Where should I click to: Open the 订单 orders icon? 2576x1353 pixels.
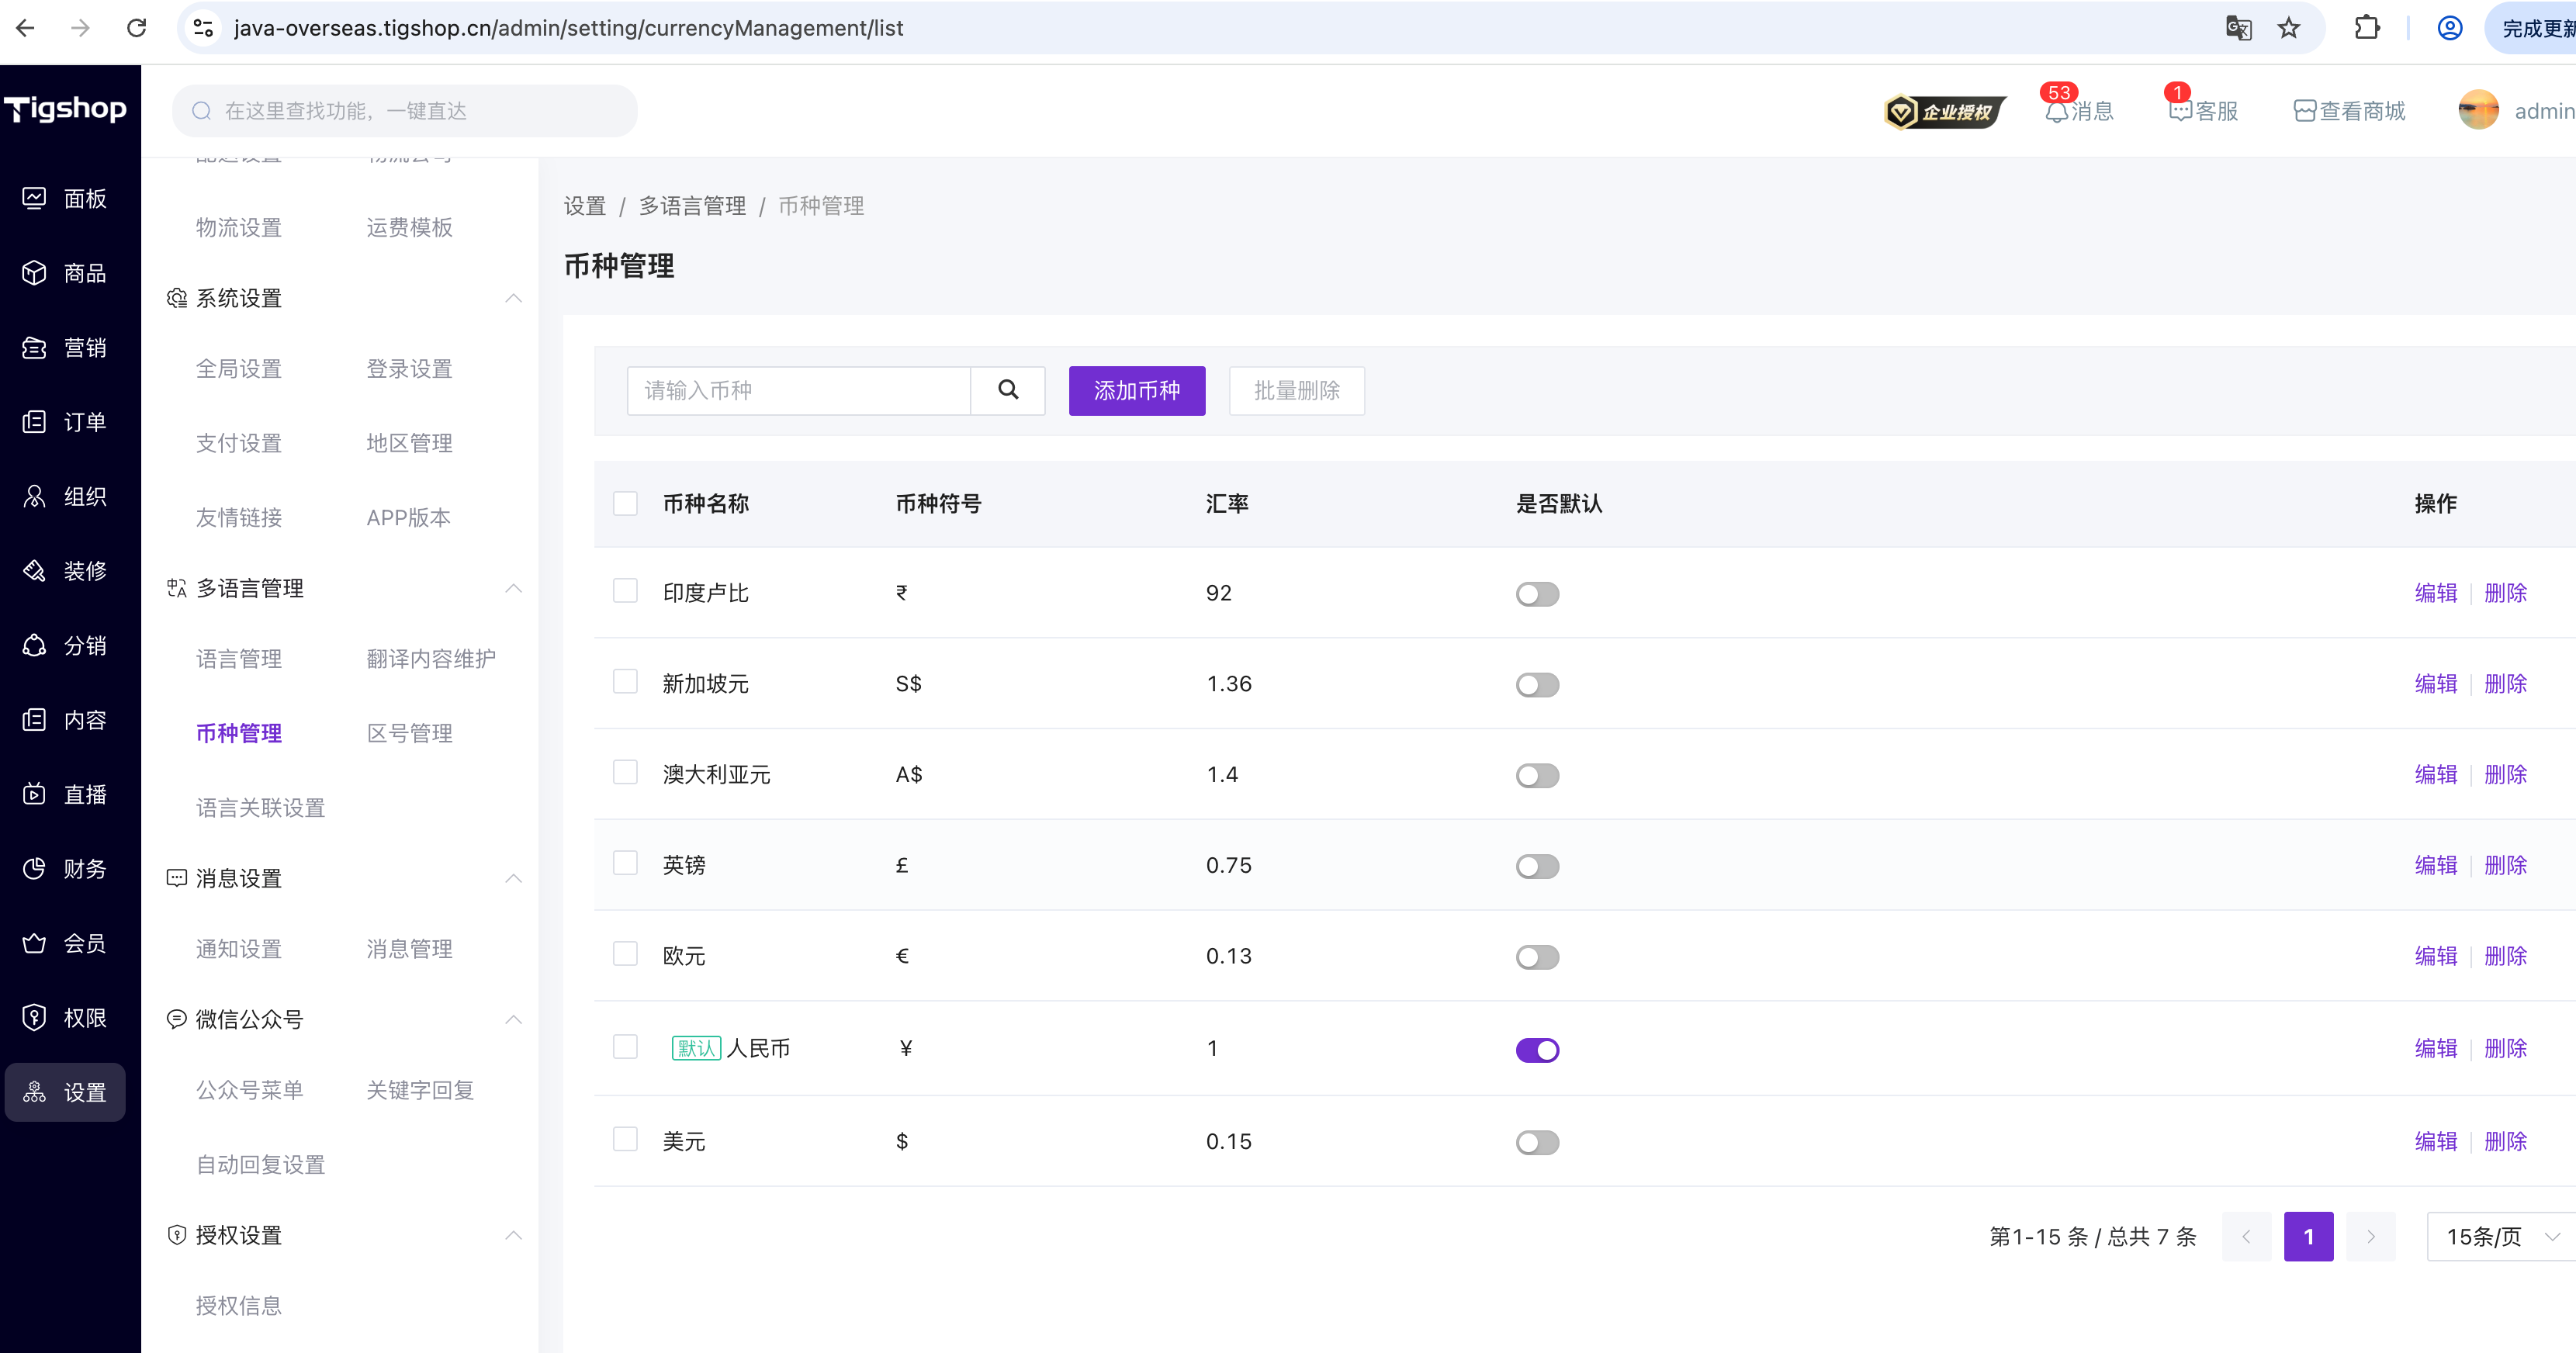(34, 422)
